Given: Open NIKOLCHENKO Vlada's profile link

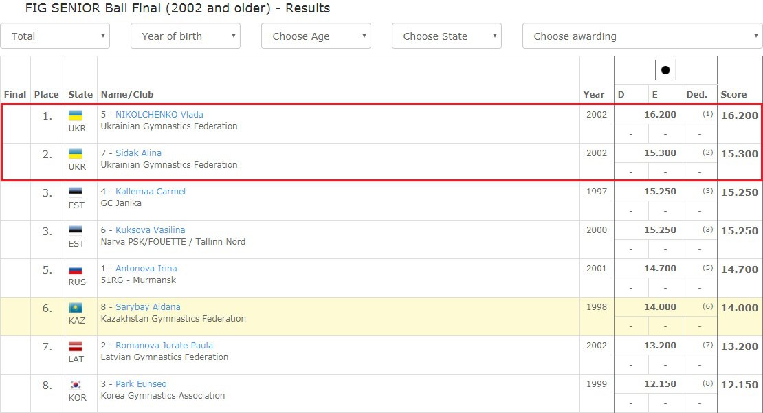Looking at the screenshot, I should [x=159, y=115].
